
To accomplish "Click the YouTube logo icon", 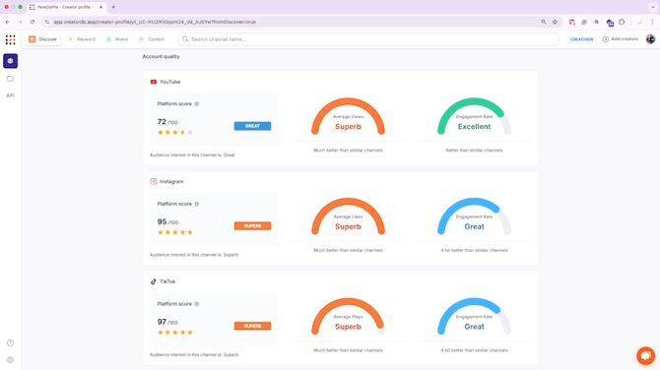I will pos(154,82).
